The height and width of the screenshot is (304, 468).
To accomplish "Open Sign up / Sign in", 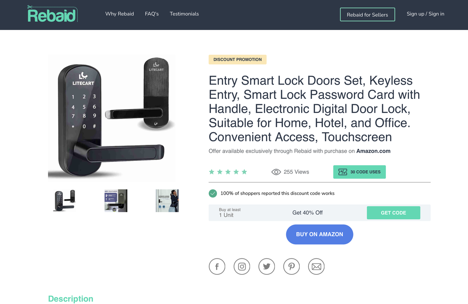I will tap(425, 14).
